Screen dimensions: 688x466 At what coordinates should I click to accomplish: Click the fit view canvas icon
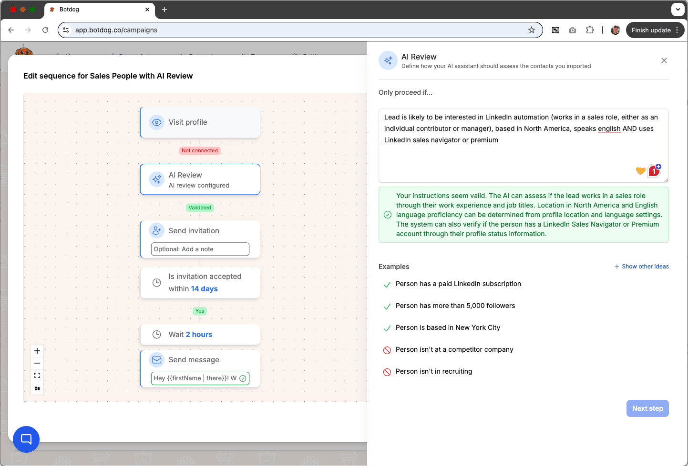click(x=37, y=376)
